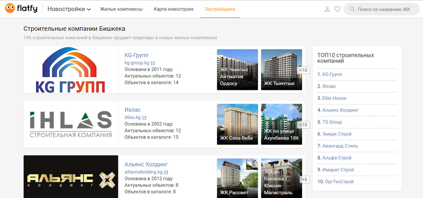Switch to Карта новостроек tab
This screenshot has width=423, height=198.
coord(173,9)
